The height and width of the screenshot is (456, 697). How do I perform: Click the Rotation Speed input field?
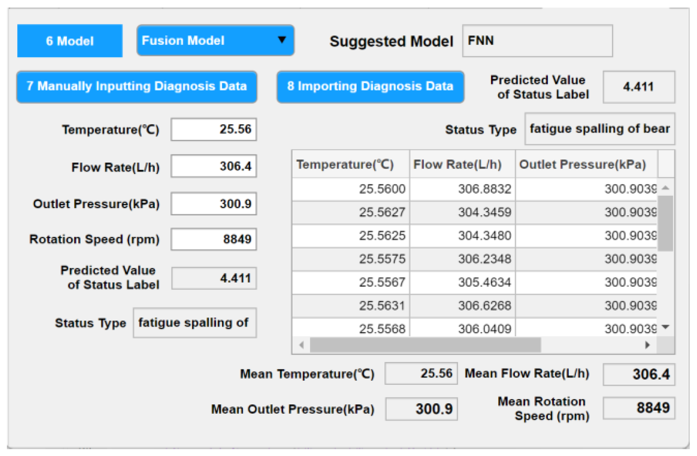(x=214, y=239)
